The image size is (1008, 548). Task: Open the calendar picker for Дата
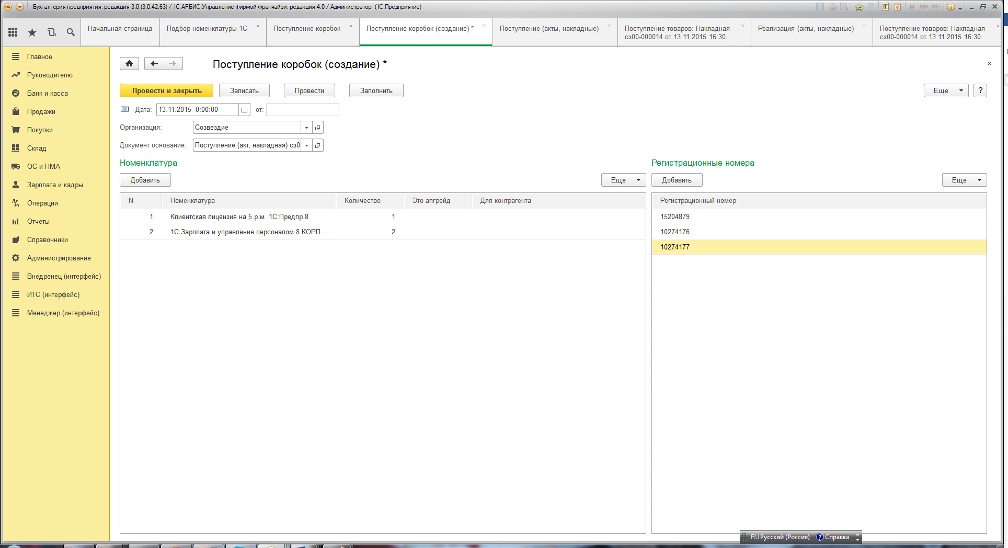(x=244, y=110)
